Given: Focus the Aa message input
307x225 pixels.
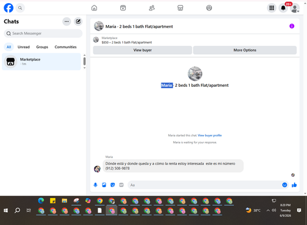Looking at the screenshot, I should pyautogui.click(x=204, y=185).
